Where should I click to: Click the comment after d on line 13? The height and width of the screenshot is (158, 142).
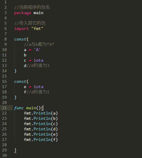tap(38, 65)
